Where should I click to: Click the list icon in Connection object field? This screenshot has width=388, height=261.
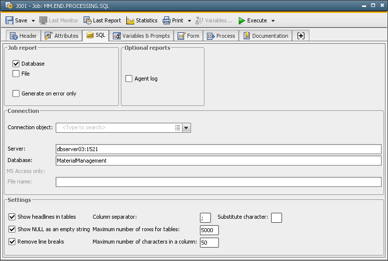point(178,128)
